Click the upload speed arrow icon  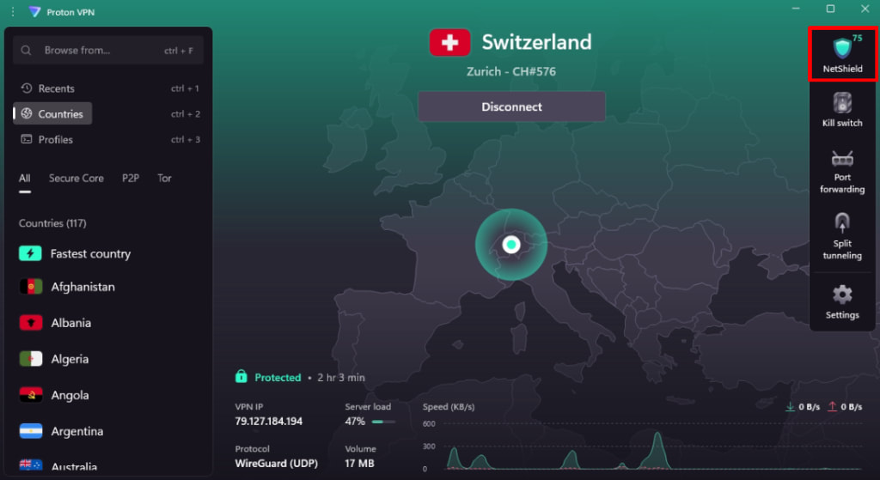832,406
